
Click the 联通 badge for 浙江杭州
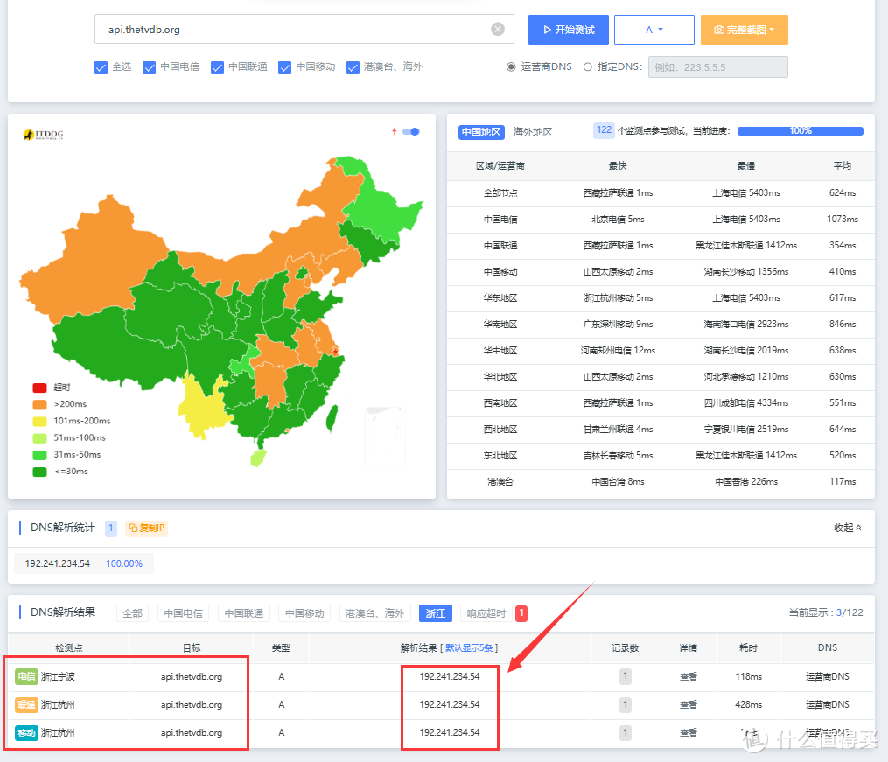26,704
